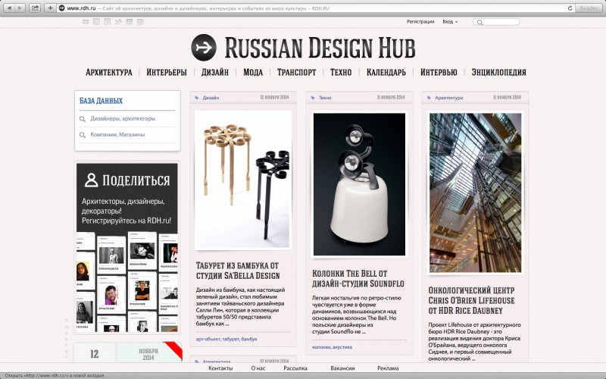The image size is (606, 379).
Task: Click the magnifier icon in site search
Action: tap(479, 23)
